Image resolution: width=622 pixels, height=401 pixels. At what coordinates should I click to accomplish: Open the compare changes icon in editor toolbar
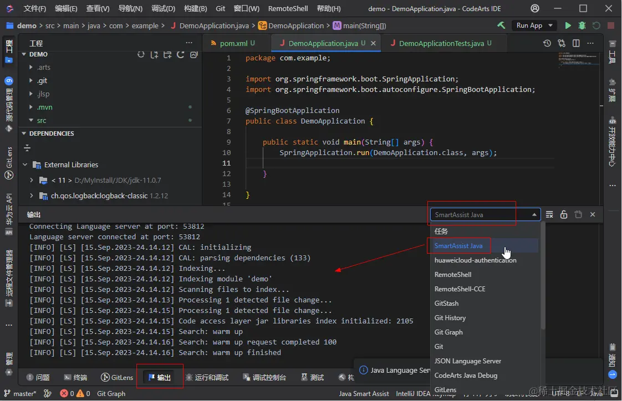click(562, 43)
